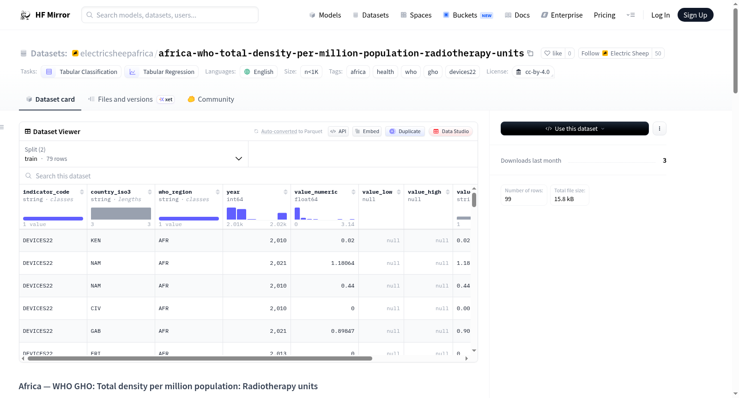
Task: Click the Duplicate dataset button
Action: coord(405,131)
